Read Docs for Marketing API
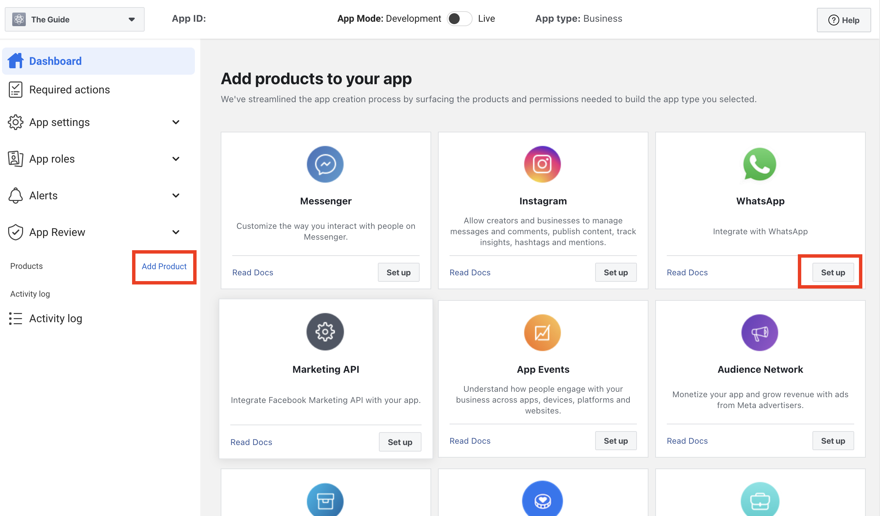 point(251,442)
